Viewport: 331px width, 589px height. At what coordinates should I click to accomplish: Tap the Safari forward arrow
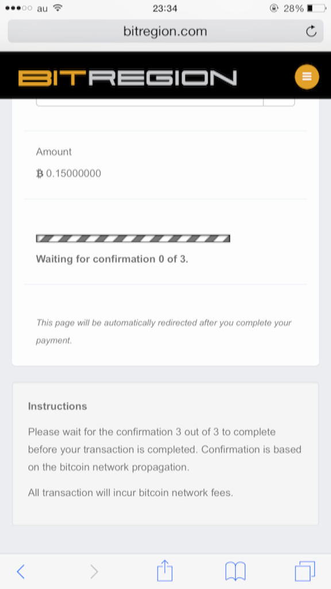pyautogui.click(x=94, y=571)
